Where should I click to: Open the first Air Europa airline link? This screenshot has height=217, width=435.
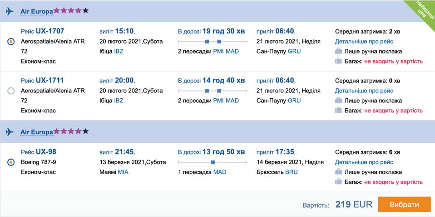[36, 11]
